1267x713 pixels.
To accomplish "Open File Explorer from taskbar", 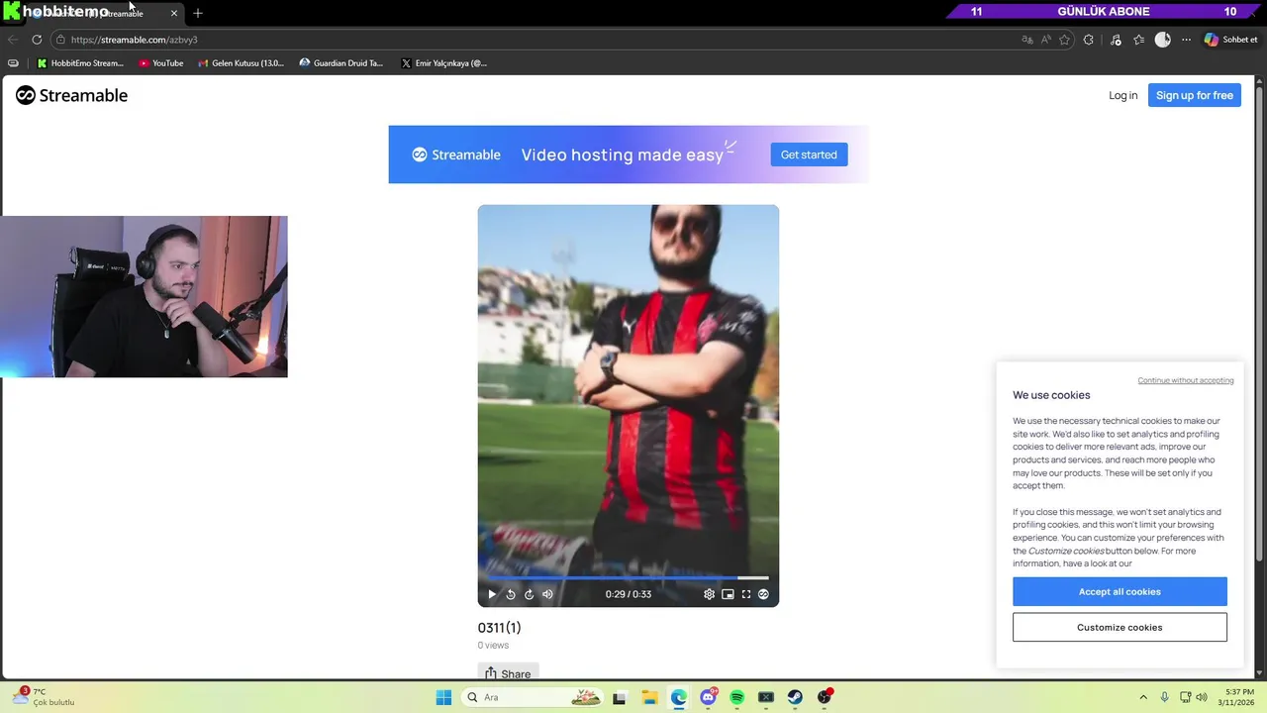I will (x=649, y=697).
